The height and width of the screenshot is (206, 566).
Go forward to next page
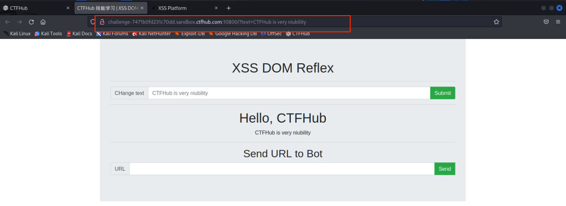tap(19, 22)
